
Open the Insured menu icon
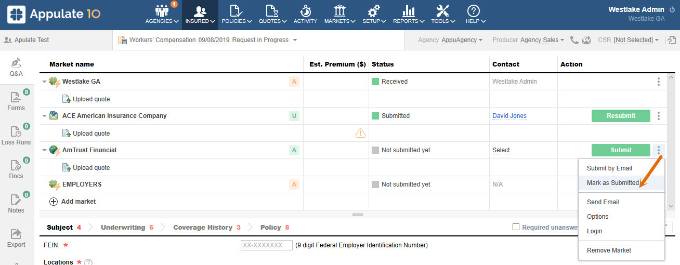point(200,11)
